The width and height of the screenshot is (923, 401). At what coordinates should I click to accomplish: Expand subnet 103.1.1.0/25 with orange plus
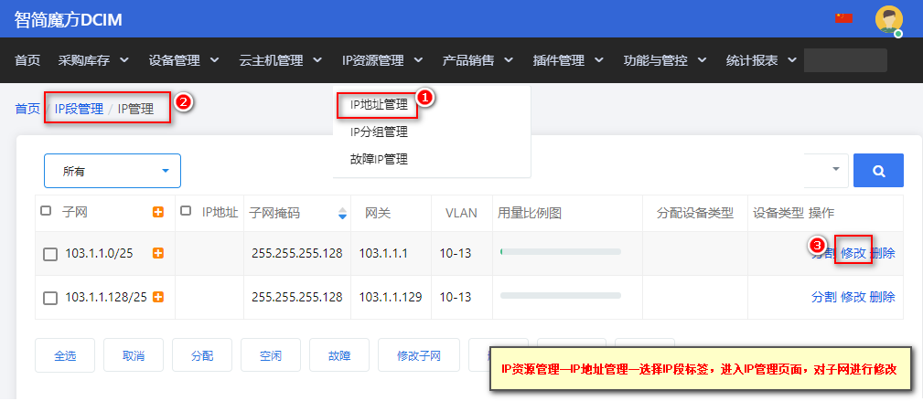[157, 253]
